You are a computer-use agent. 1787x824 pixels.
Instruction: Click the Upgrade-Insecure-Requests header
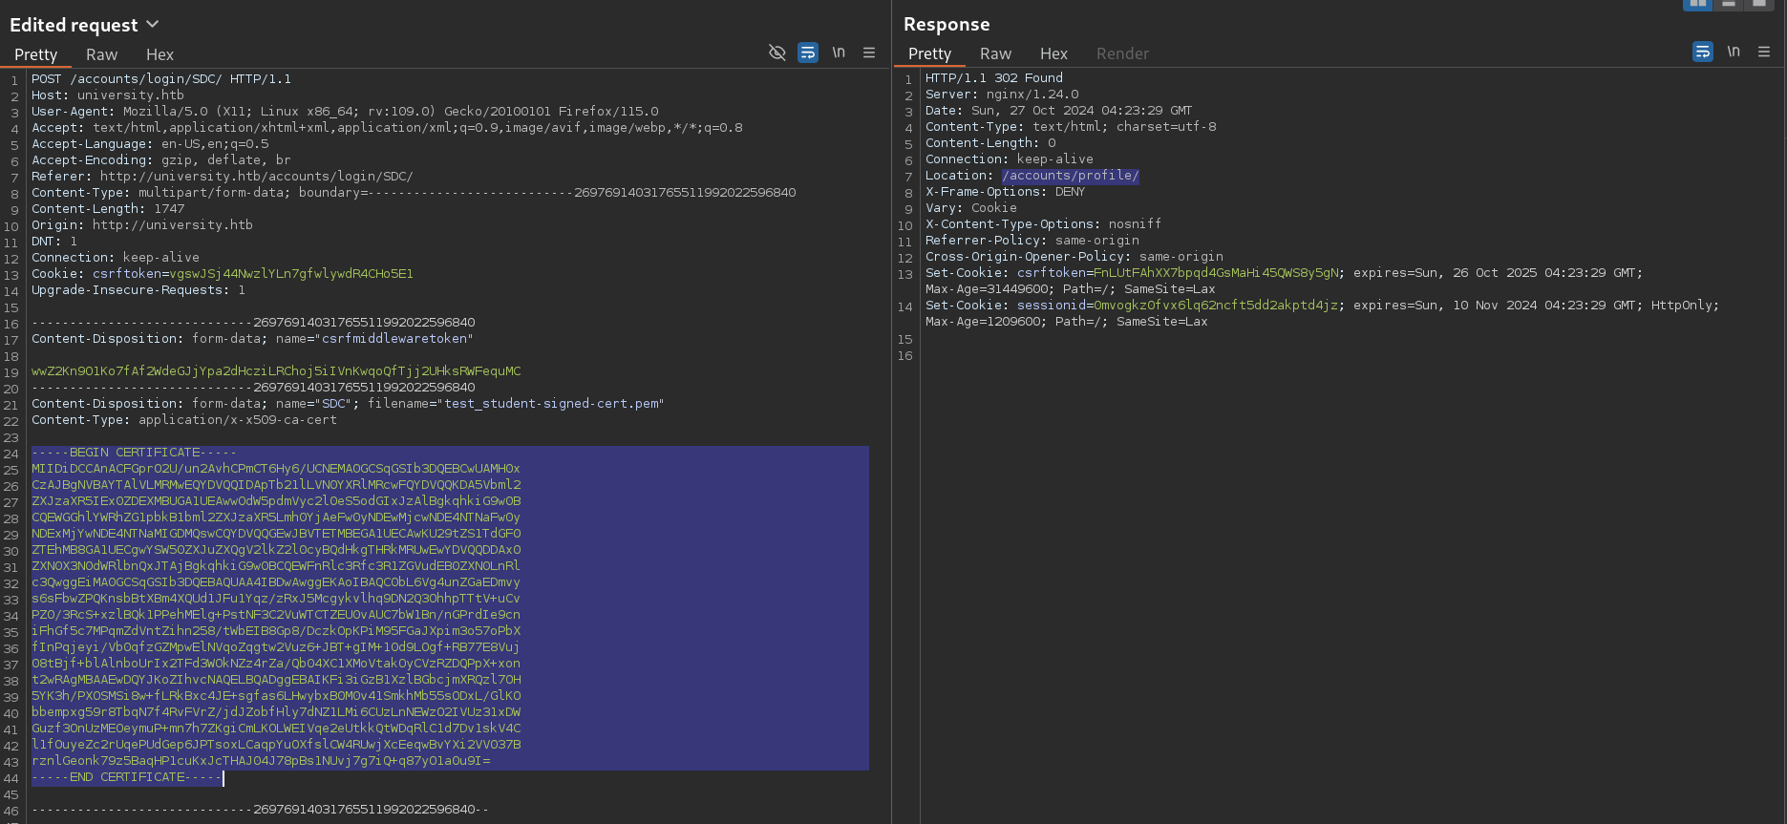click(x=138, y=290)
